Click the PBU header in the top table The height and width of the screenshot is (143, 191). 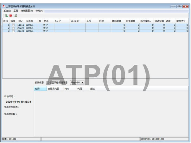tap(21, 21)
